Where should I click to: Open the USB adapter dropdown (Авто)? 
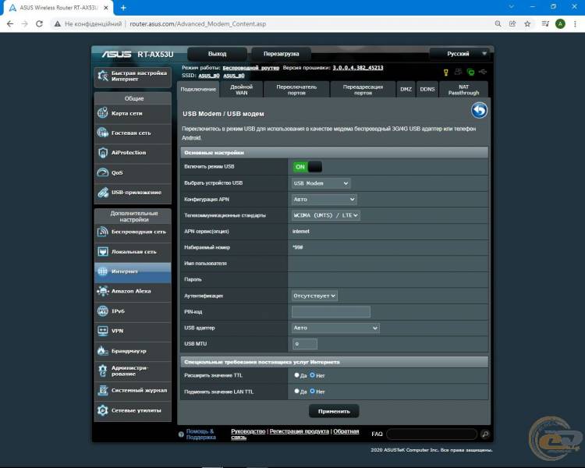335,328
